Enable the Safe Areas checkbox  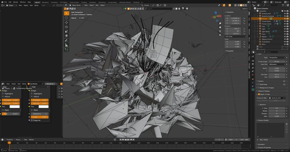click(259, 84)
